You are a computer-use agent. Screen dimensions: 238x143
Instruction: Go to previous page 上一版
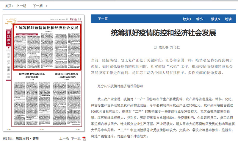(64, 139)
